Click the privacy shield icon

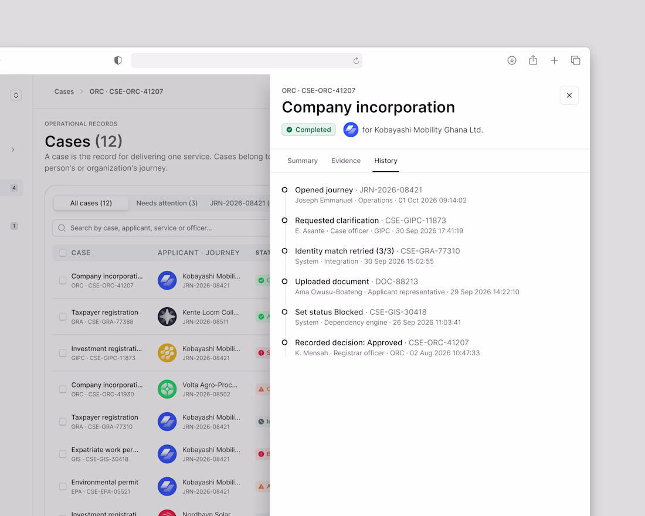click(118, 60)
